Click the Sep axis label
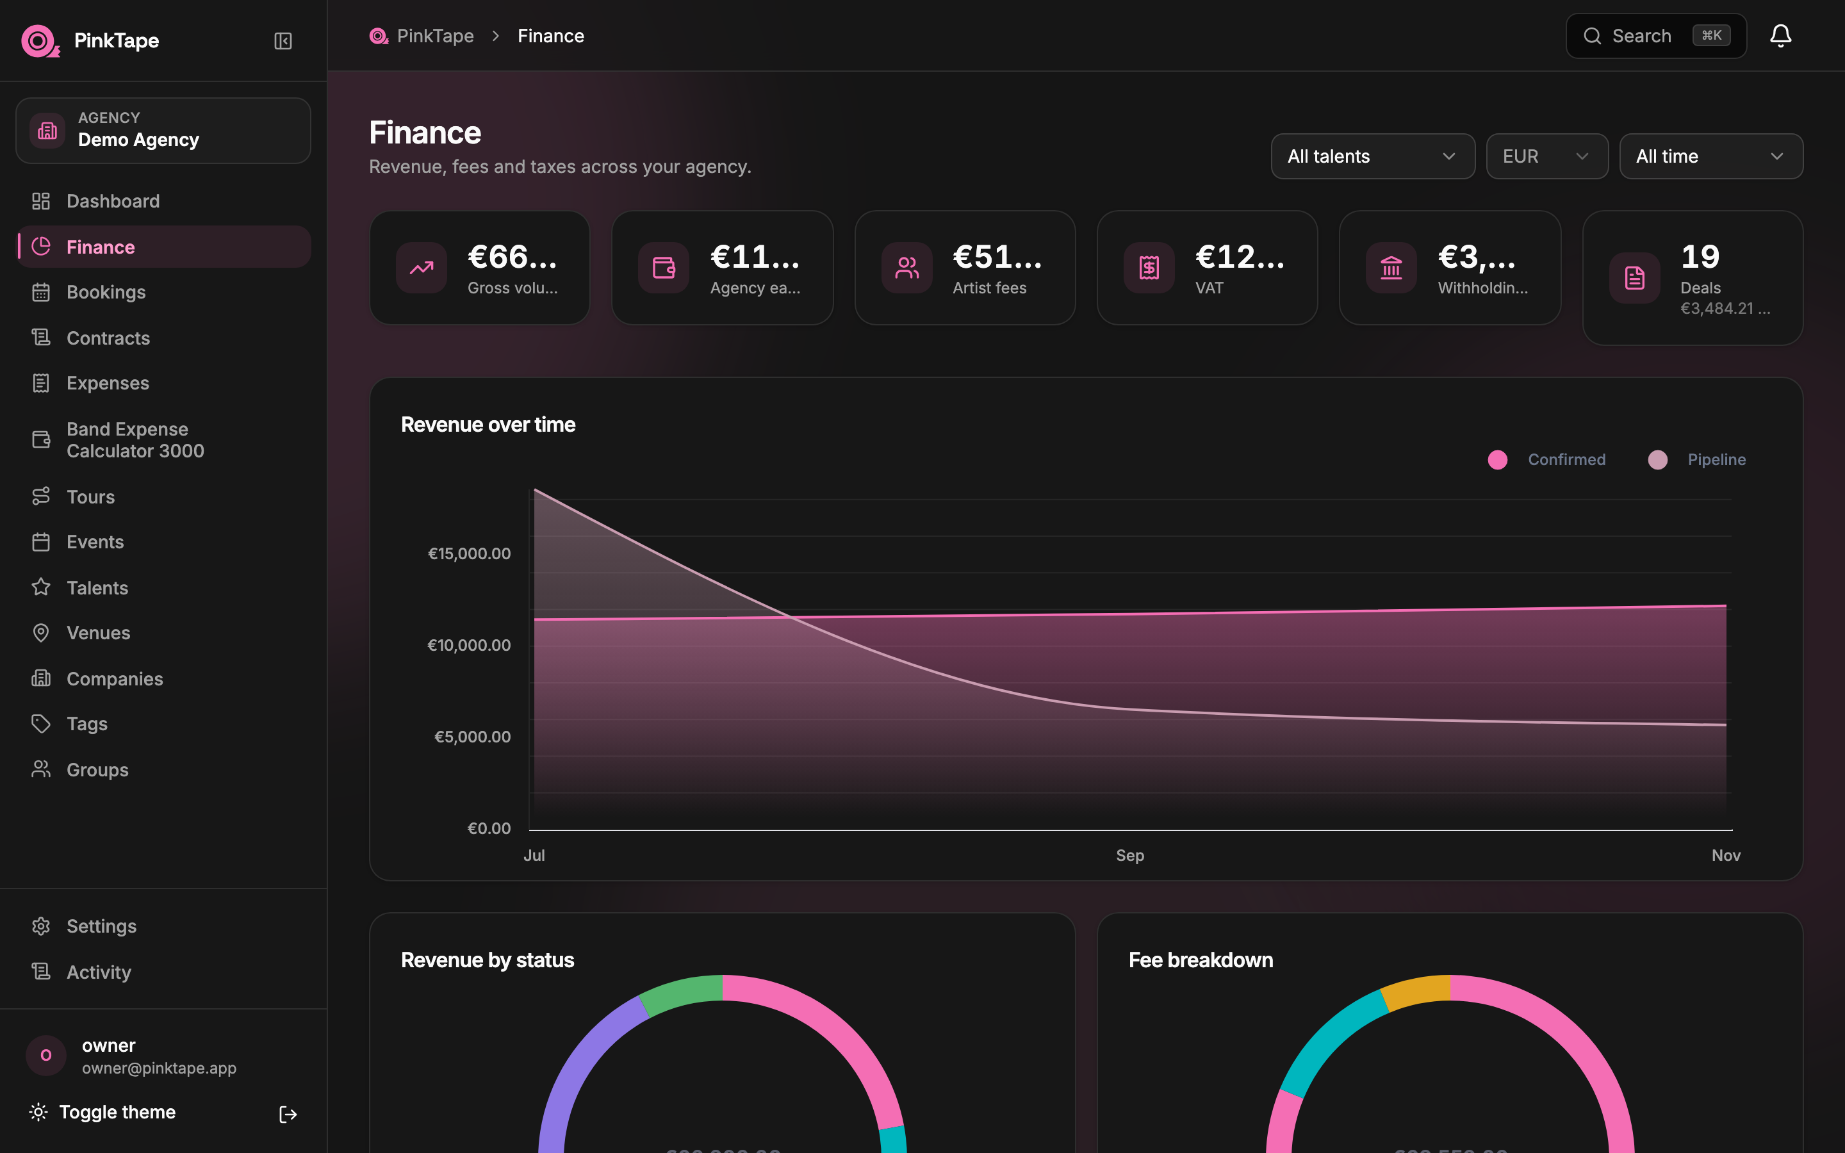Screen dimensions: 1845x1153 coord(1130,856)
